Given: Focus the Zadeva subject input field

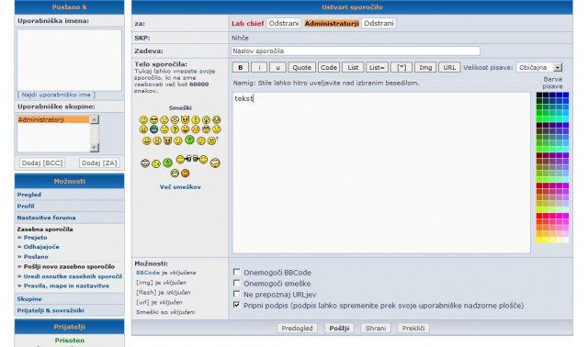Looking at the screenshot, I should (356, 50).
